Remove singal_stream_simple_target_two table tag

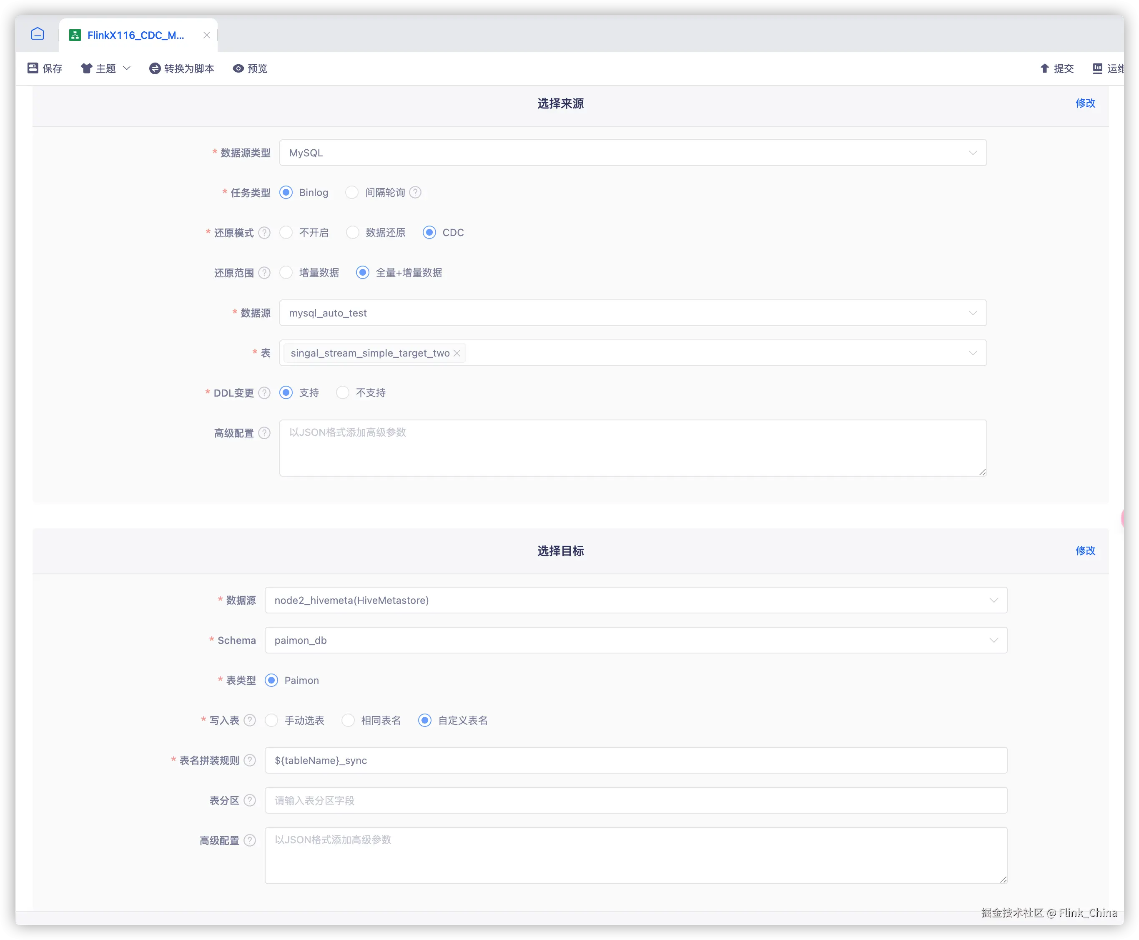click(x=457, y=353)
